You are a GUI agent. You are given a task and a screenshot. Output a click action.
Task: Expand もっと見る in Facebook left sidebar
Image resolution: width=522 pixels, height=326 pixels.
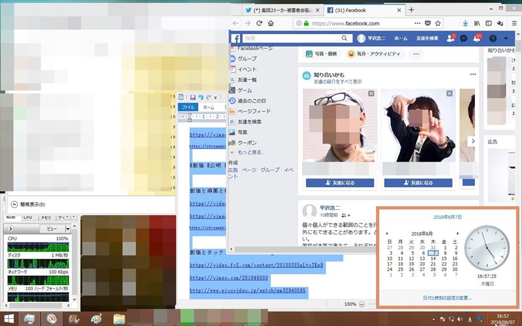[251, 153]
